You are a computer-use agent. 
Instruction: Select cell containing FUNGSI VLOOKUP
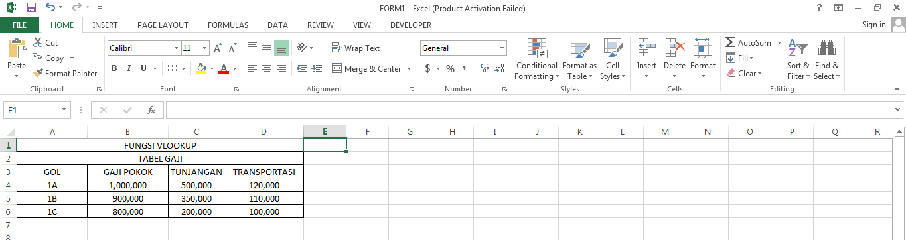point(160,145)
